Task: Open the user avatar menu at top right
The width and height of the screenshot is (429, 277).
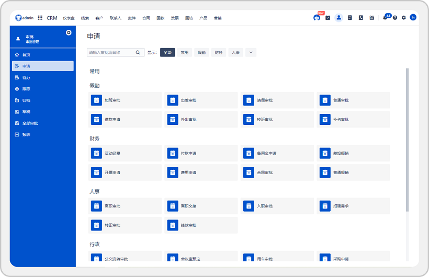Action: point(413,18)
